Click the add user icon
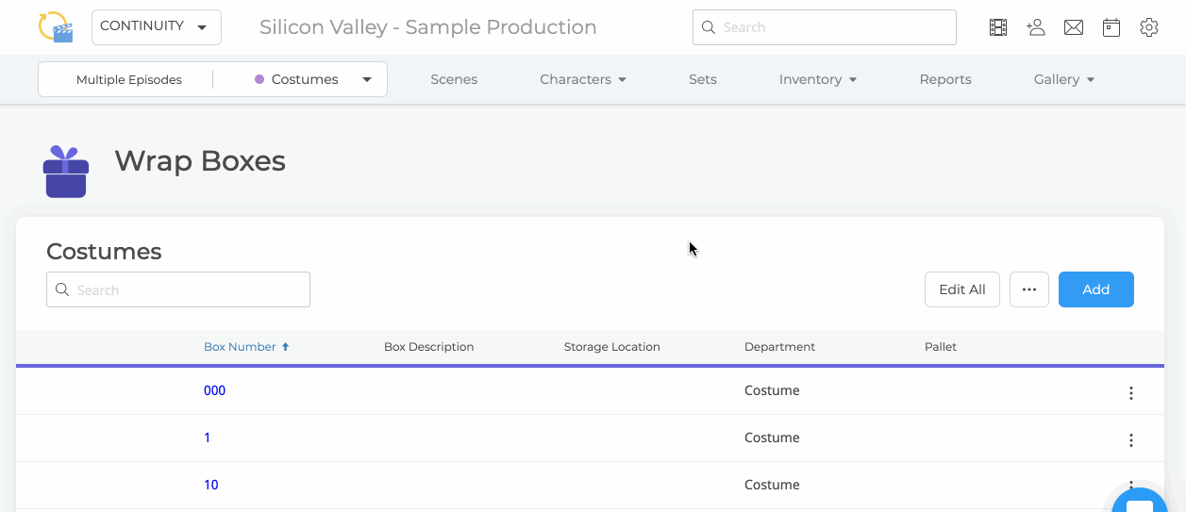Image resolution: width=1186 pixels, height=512 pixels. [x=1036, y=27]
